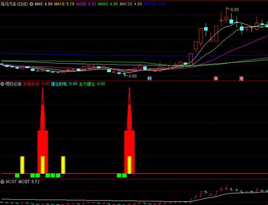The image size is (268, 205).
Task: Click the MCST panel dropdown arrow
Action: (2, 181)
